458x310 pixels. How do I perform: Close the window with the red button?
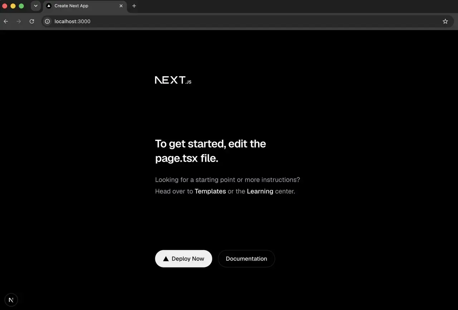[5, 6]
